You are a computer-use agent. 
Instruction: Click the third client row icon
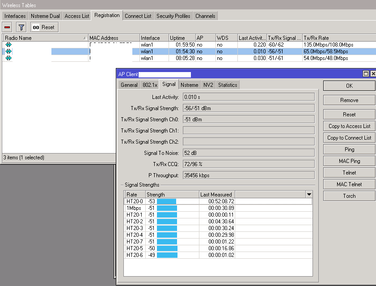pos(8,58)
